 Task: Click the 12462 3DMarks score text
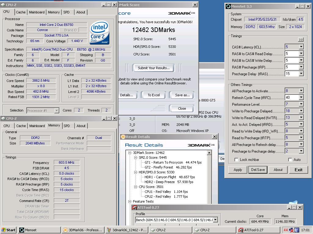coord(153,30)
